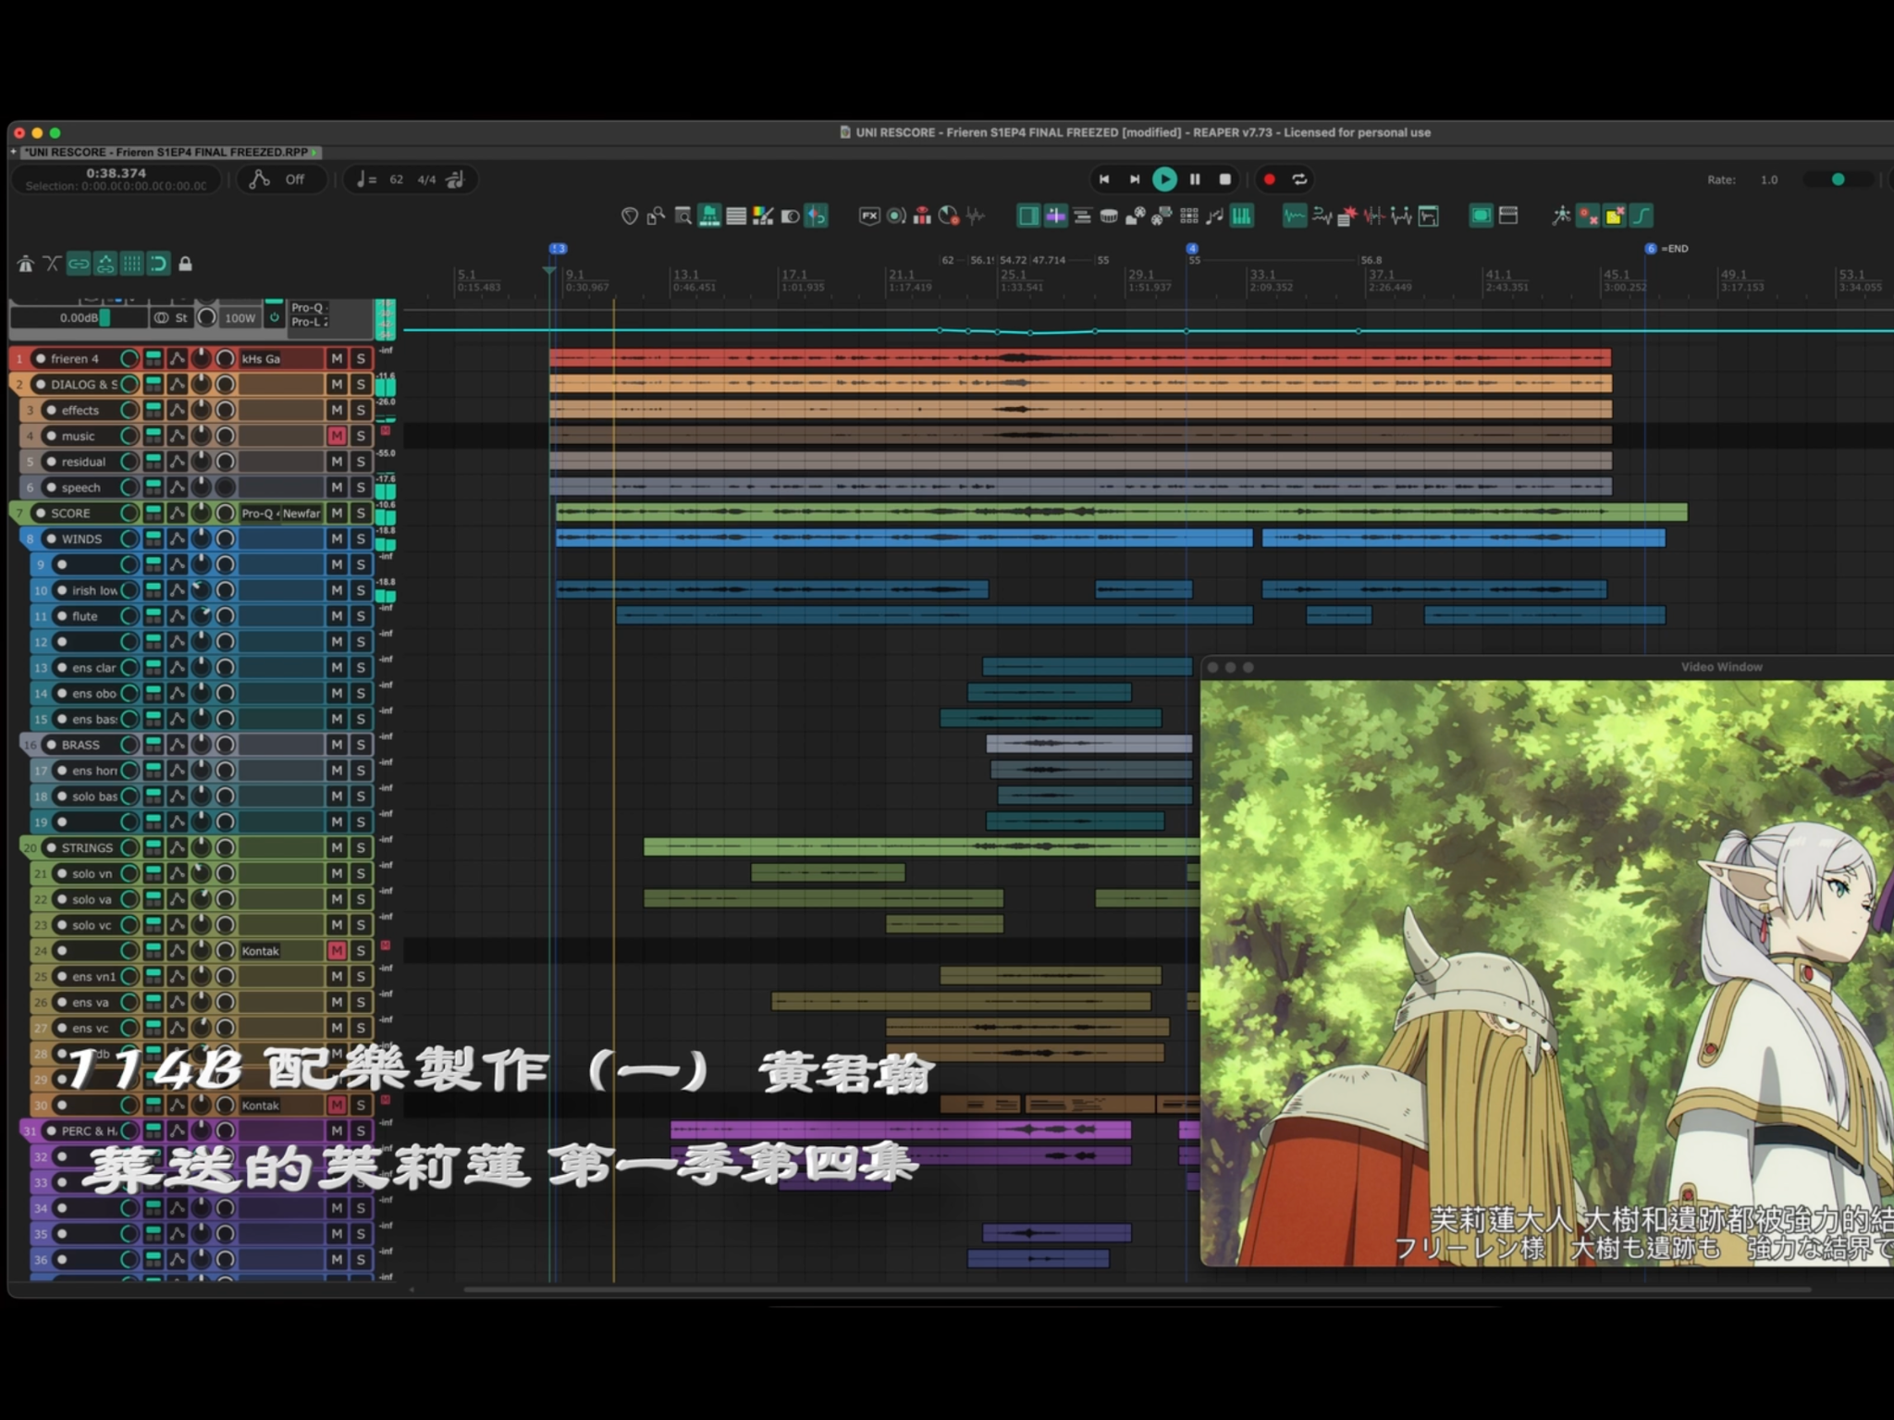Click the music notes icon in the toolbar
The height and width of the screenshot is (1420, 1894).
[x=1215, y=216]
